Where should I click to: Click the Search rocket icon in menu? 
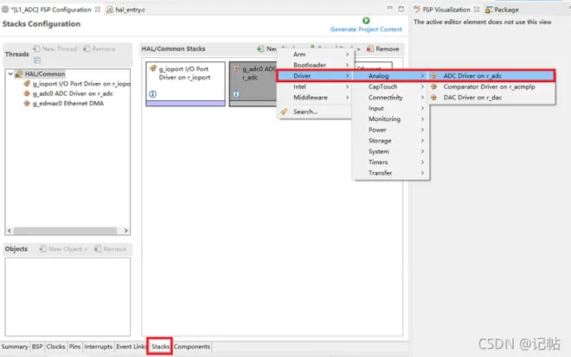(284, 112)
